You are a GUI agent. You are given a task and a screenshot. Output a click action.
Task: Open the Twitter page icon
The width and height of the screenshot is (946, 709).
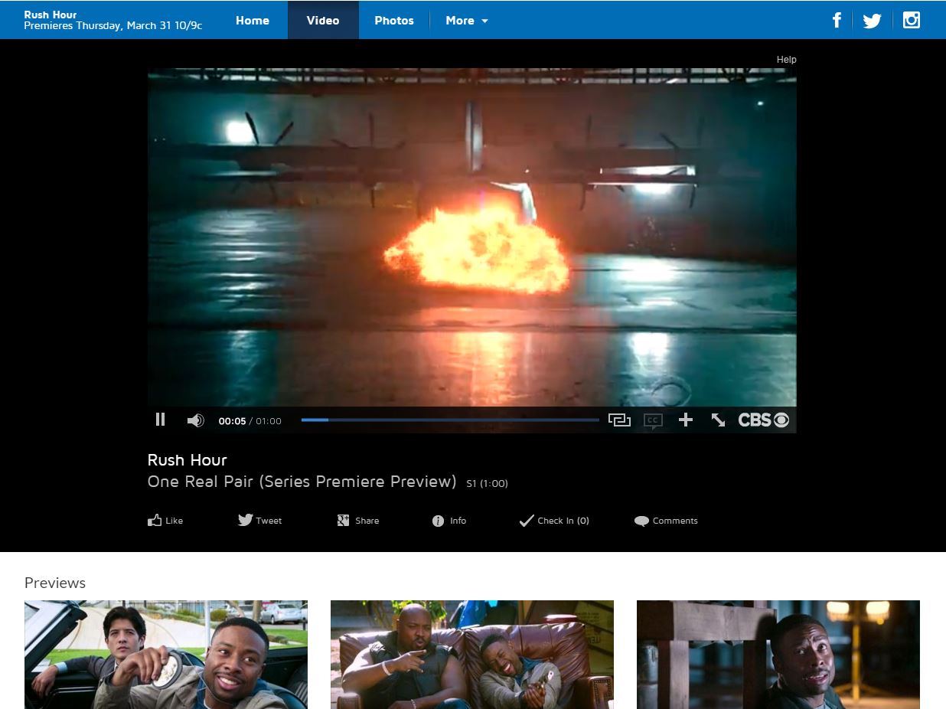coord(873,21)
